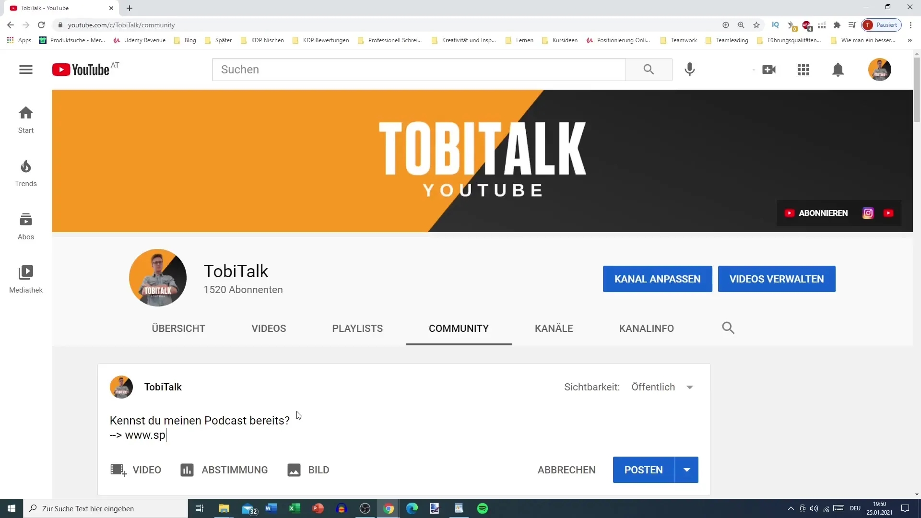Add an ABSTIMMUNG poll to post
Screen dimensions: 921x518
pos(224,470)
